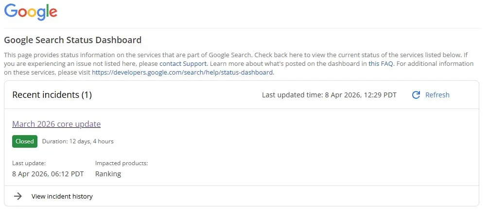Open the this FAQ link
Screen dimensions: 488x216
tap(381, 64)
